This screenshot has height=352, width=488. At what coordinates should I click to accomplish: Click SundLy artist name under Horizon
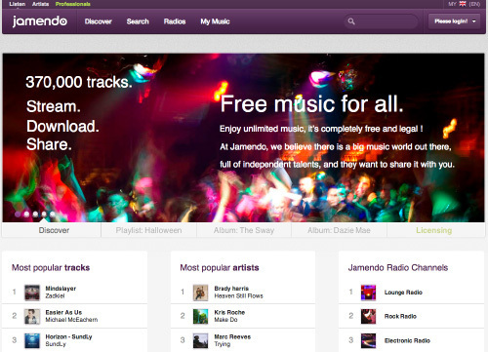pyautogui.click(x=56, y=344)
